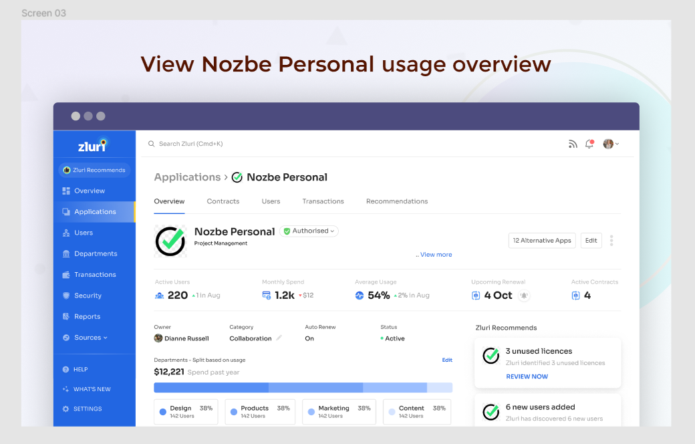
Task: Switch to the Users tab
Action: coord(271,201)
